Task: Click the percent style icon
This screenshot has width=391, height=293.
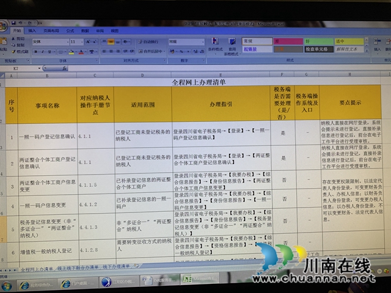Action: click(x=181, y=51)
